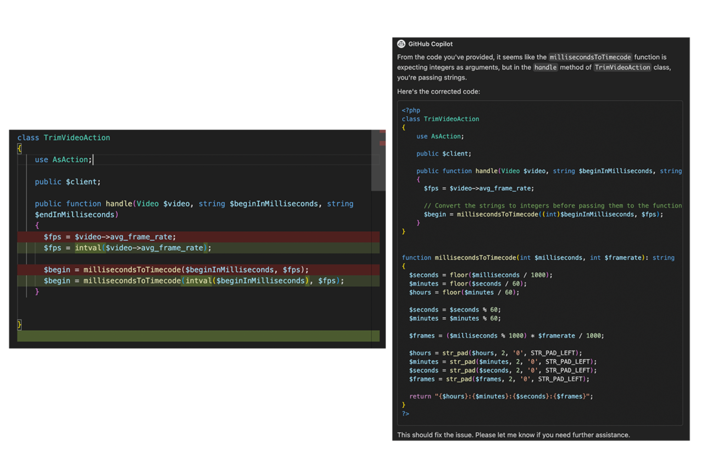This screenshot has height=463, width=709.
Task: Click the "This should fix the issue" closing sentence
Action: click(x=514, y=435)
